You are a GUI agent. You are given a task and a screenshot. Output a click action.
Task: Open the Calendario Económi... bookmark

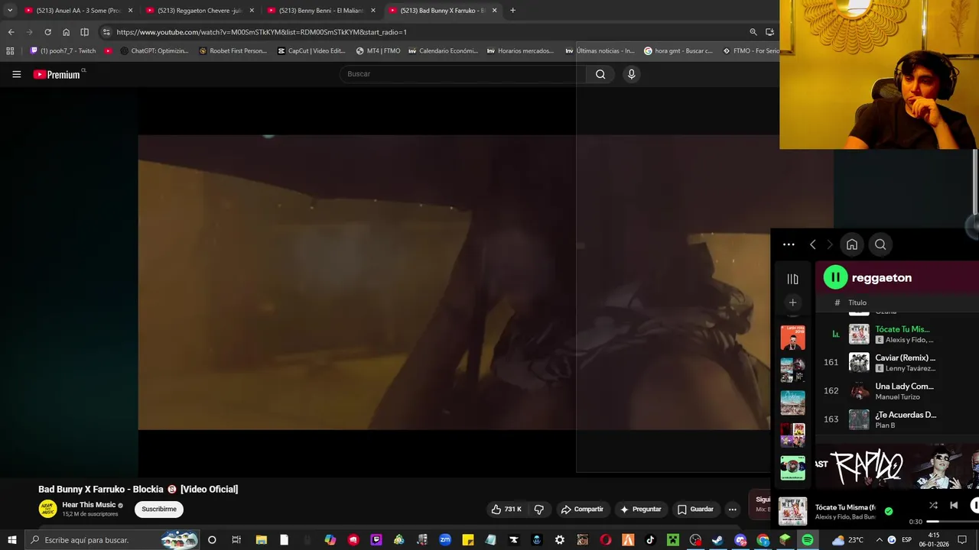(443, 51)
